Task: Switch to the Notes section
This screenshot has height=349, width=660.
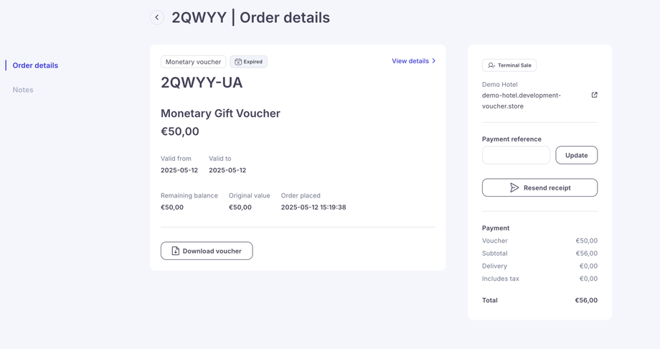Action: click(23, 90)
